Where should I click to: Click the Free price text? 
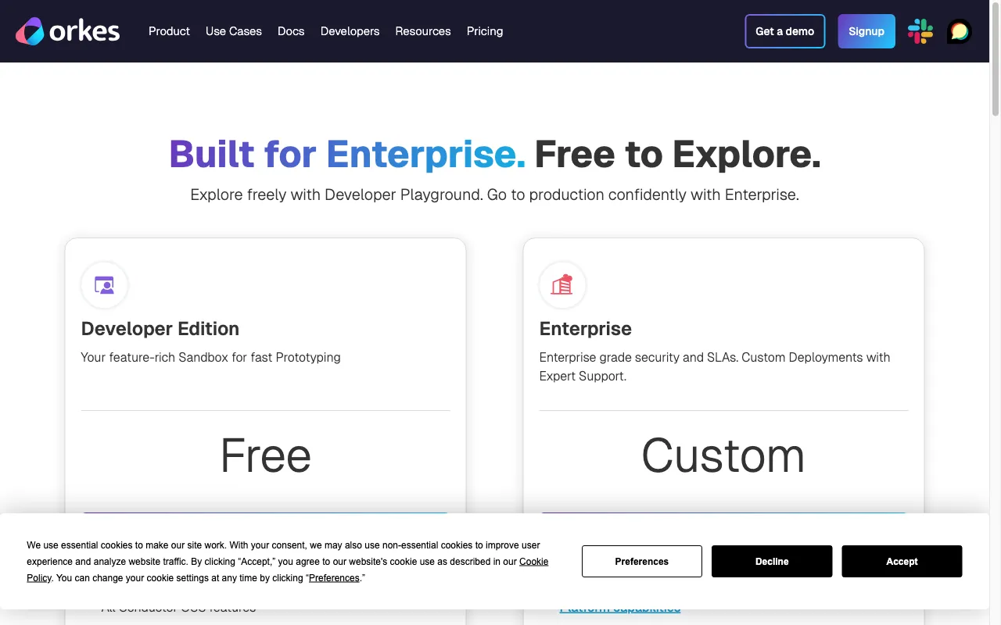click(266, 455)
